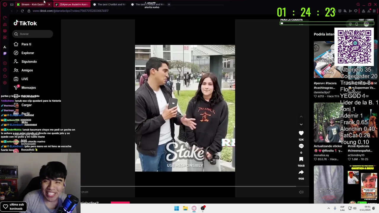Switch to first ChatBot tab
This screenshot has height=213, width=379.
point(109,4)
